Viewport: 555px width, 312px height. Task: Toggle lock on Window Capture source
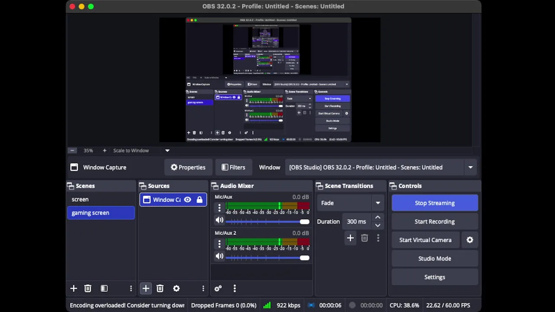tap(199, 200)
